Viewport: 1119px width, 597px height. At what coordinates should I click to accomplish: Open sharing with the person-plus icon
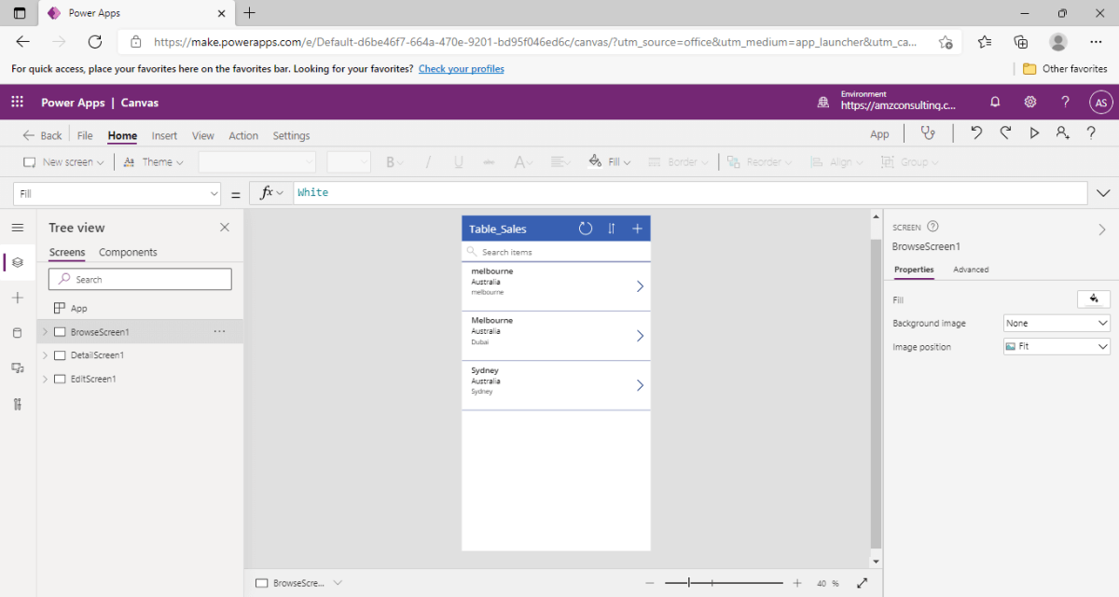coord(1063,133)
